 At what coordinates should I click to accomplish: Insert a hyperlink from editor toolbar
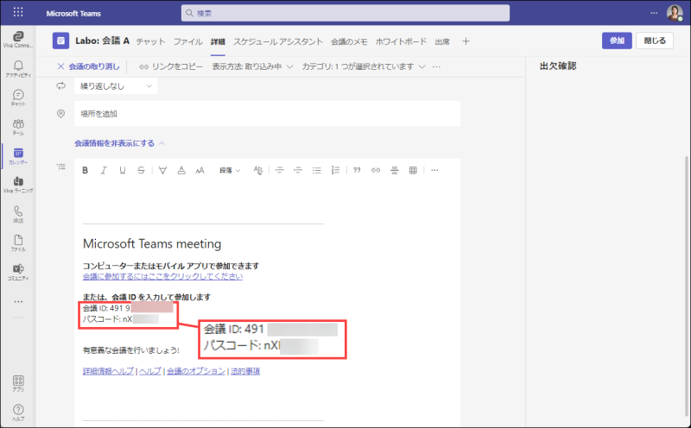[376, 170]
